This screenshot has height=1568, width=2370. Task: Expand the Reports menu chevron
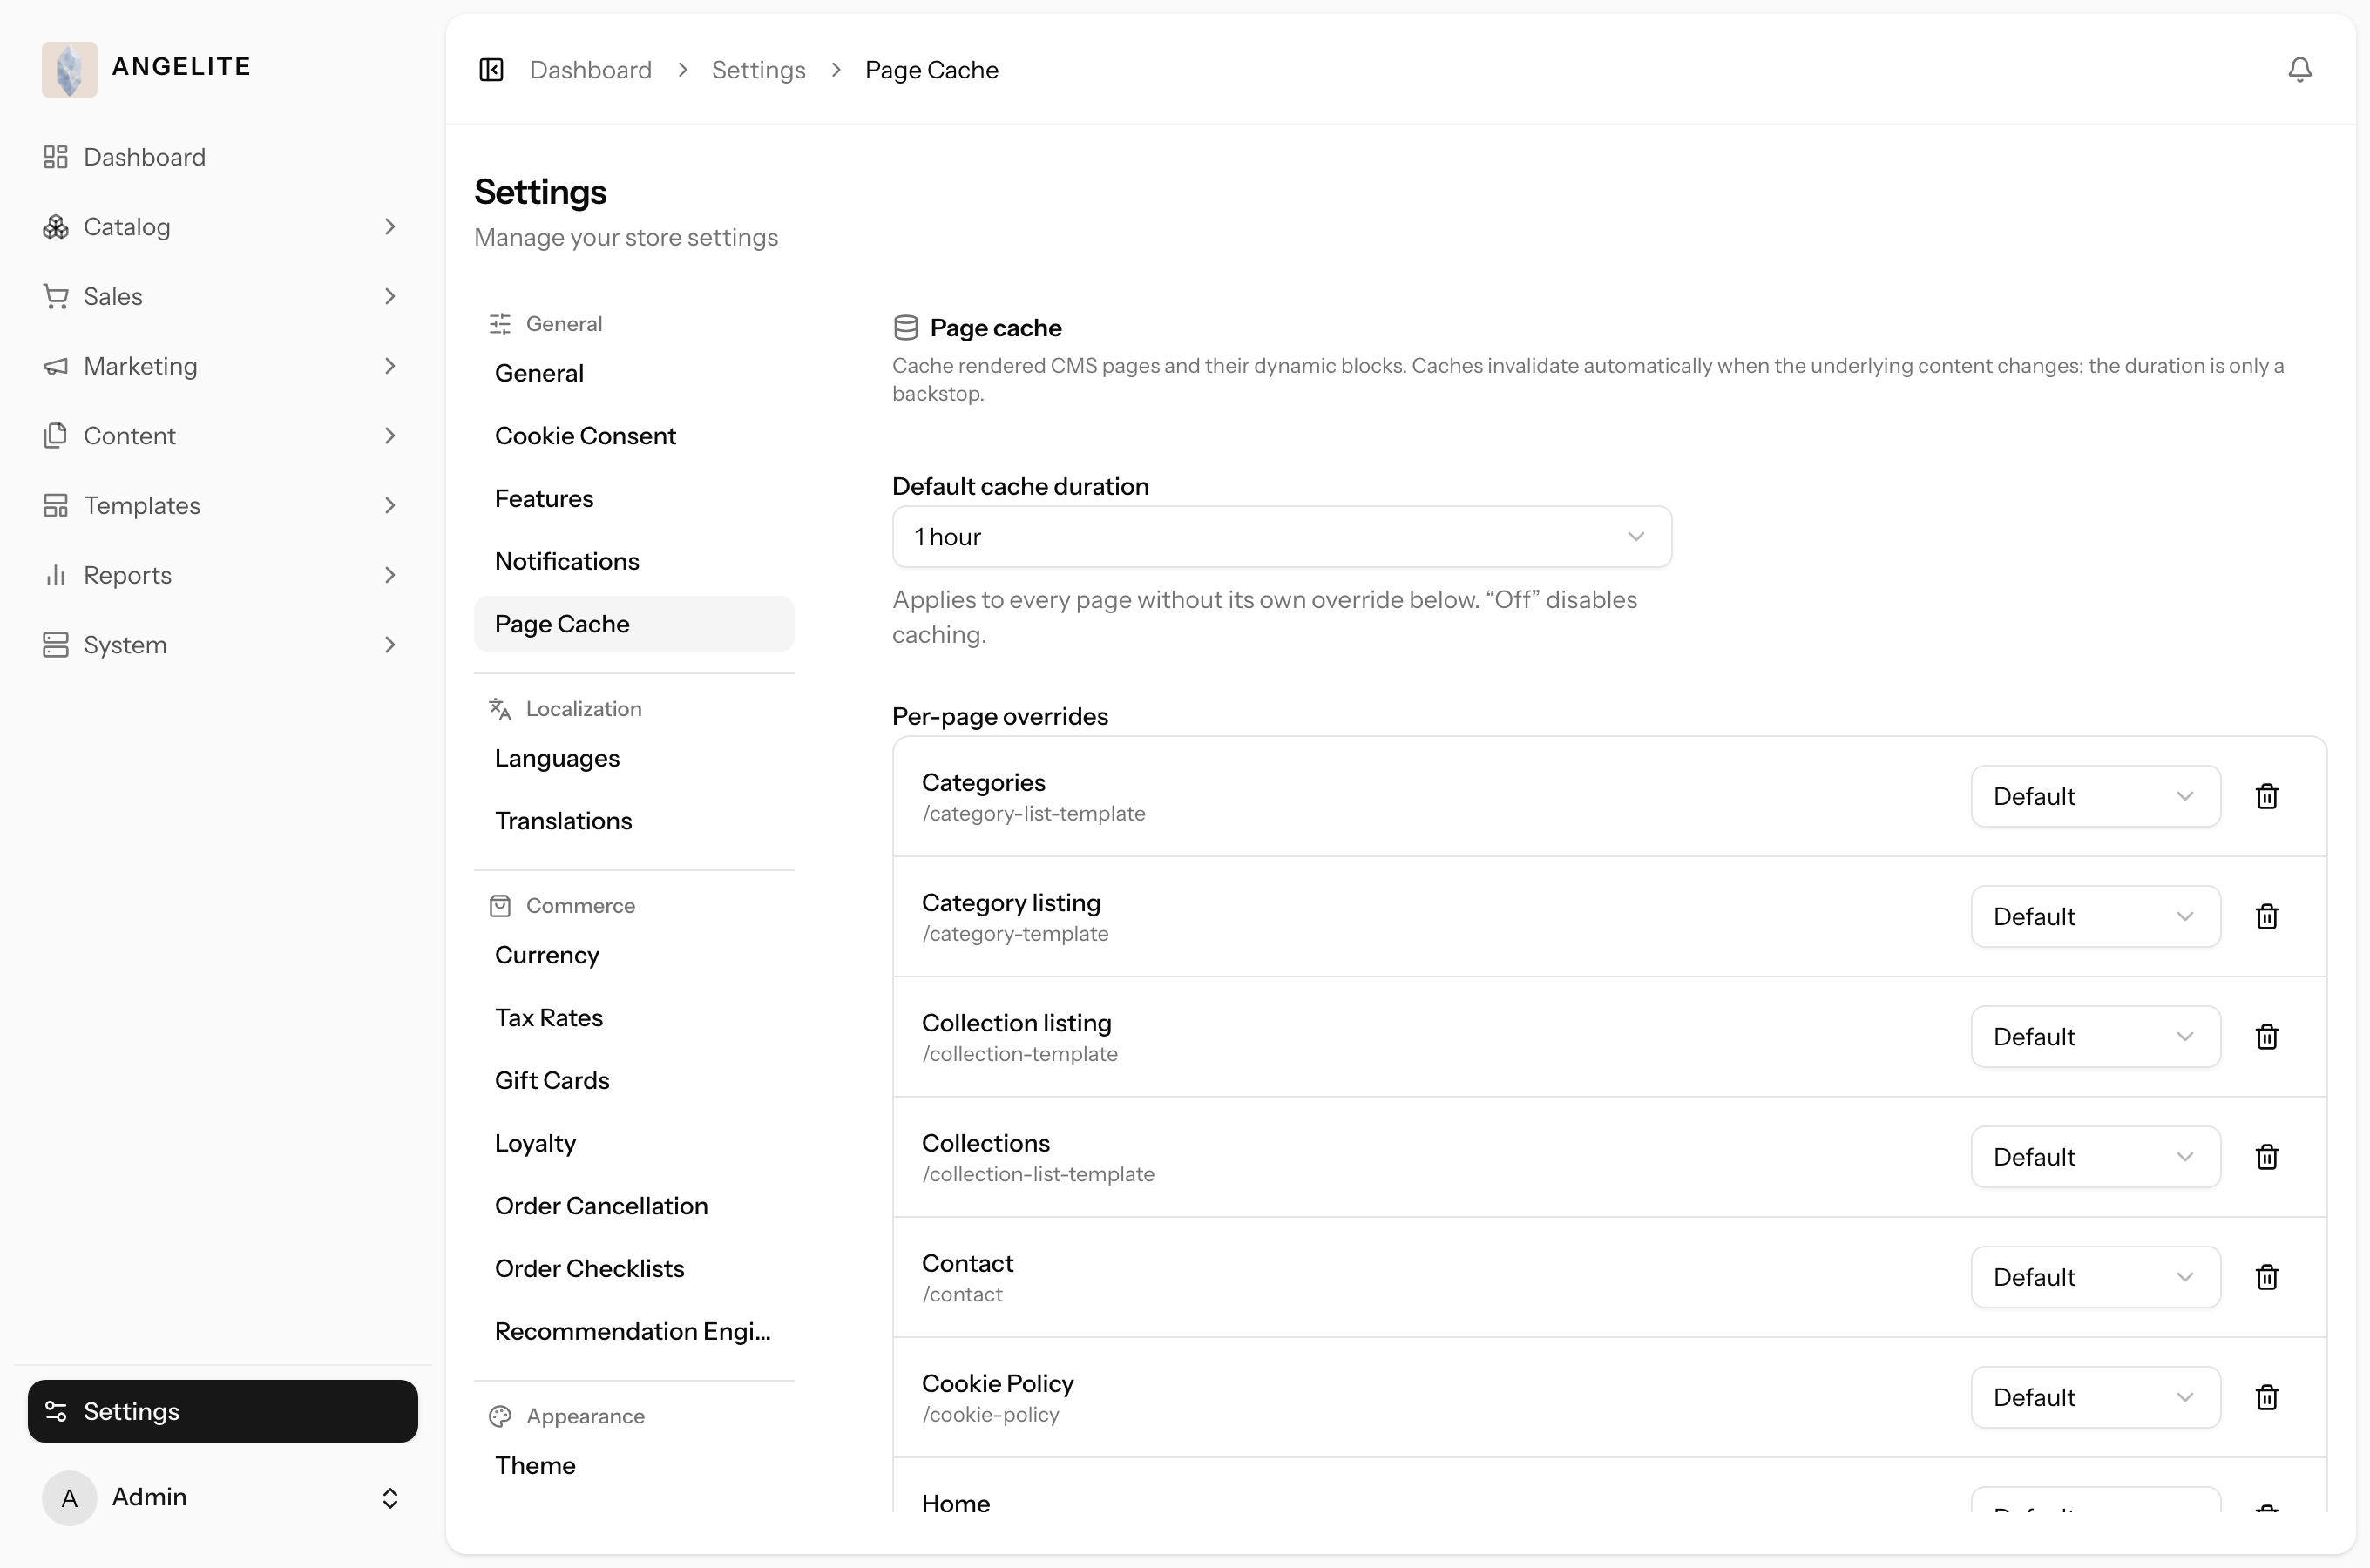coord(390,575)
